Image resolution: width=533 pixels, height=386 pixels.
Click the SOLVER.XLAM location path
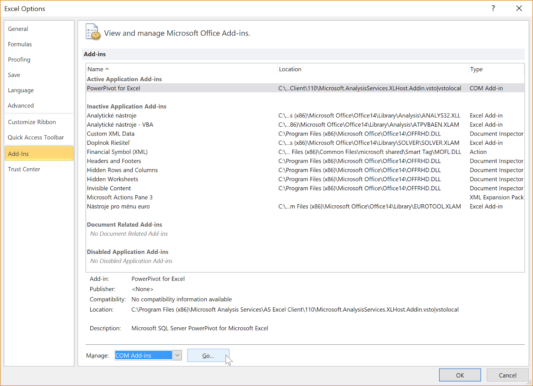[x=369, y=143]
